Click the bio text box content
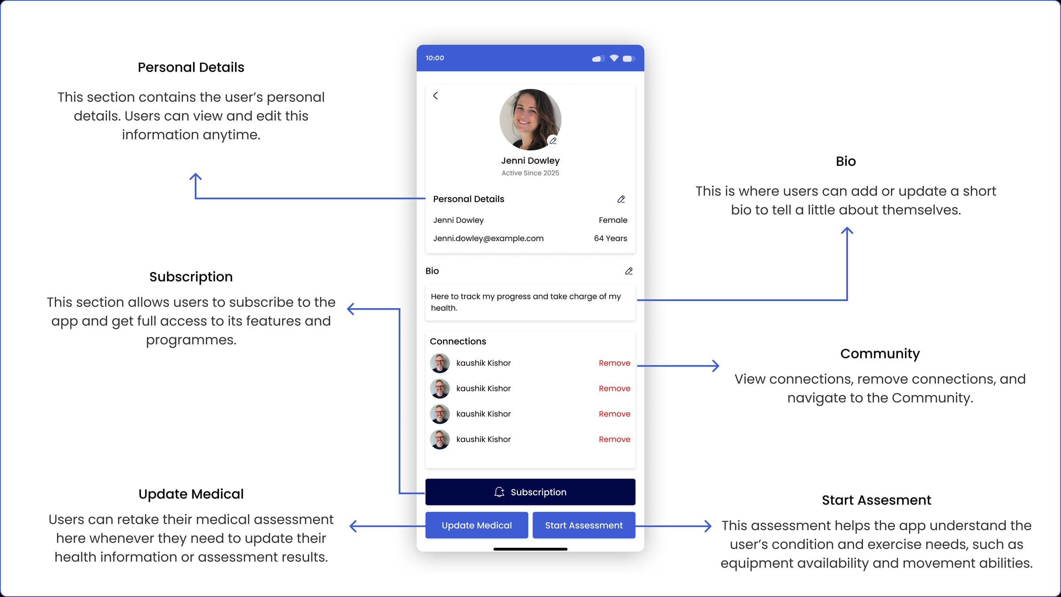This screenshot has width=1061, height=597. click(x=530, y=302)
